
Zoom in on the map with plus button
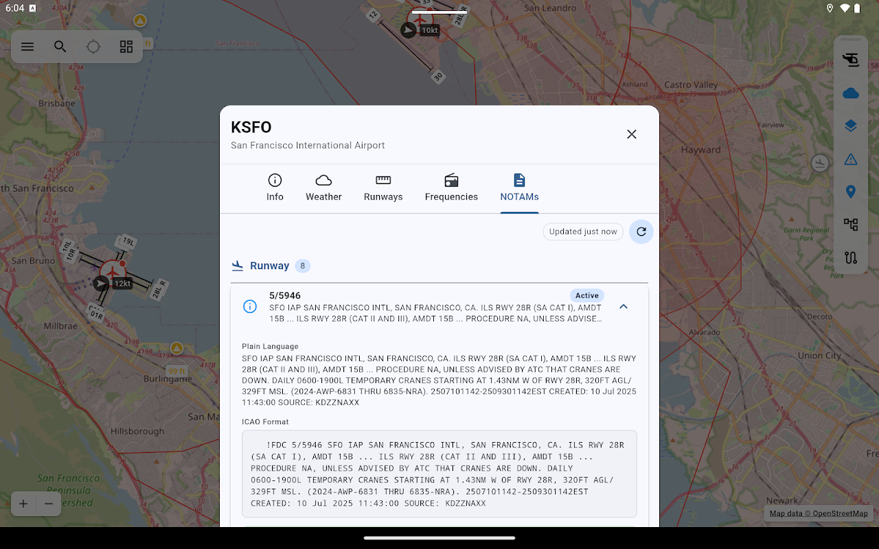point(23,504)
